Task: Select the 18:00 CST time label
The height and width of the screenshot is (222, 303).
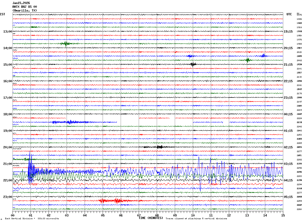Action: point(8,114)
